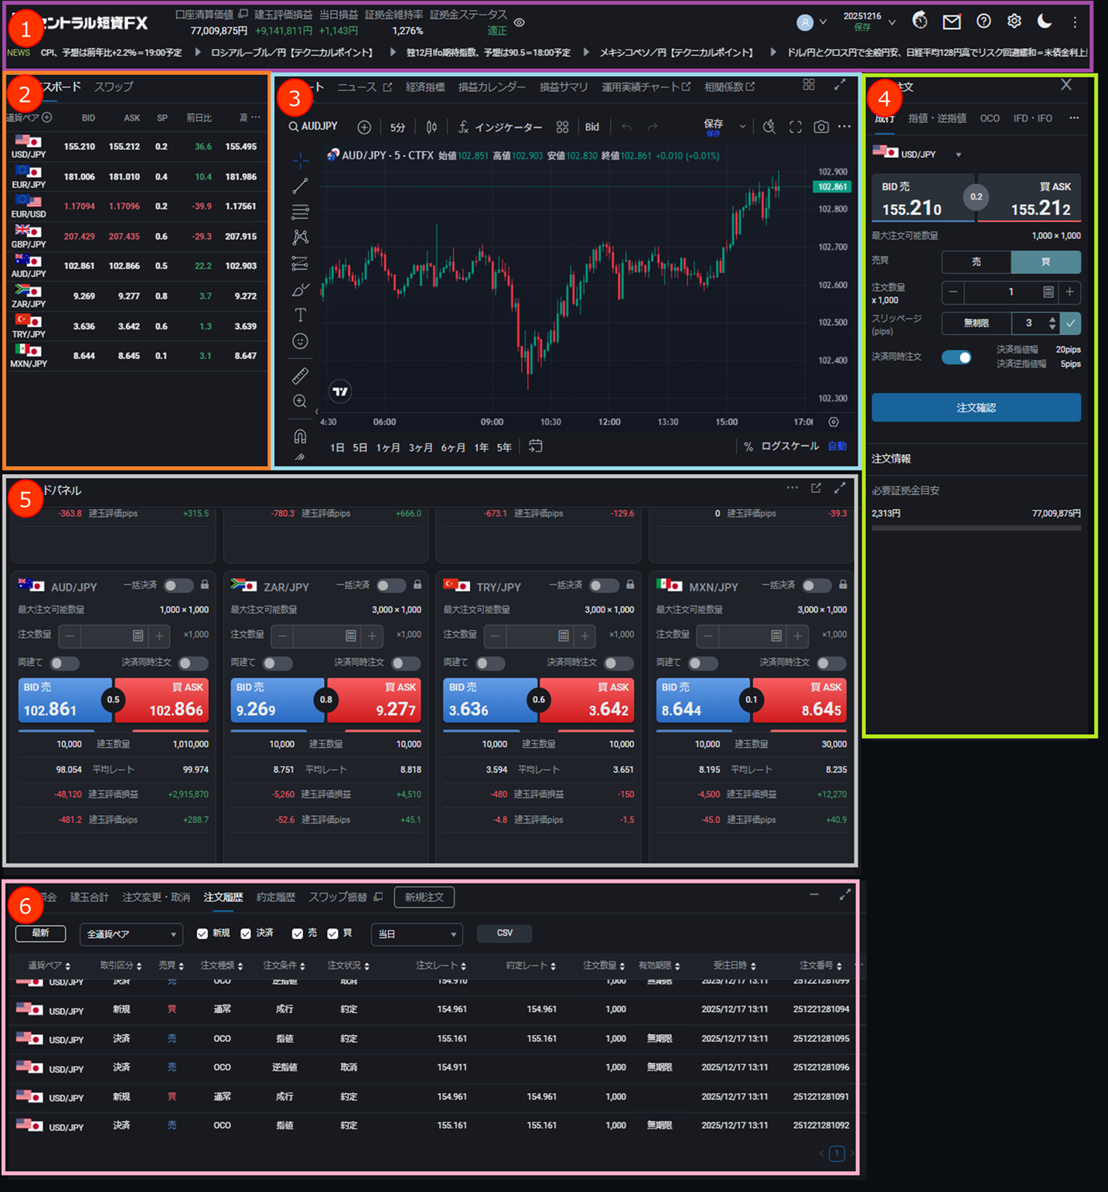Switch to dark mode moon icon

[1044, 22]
